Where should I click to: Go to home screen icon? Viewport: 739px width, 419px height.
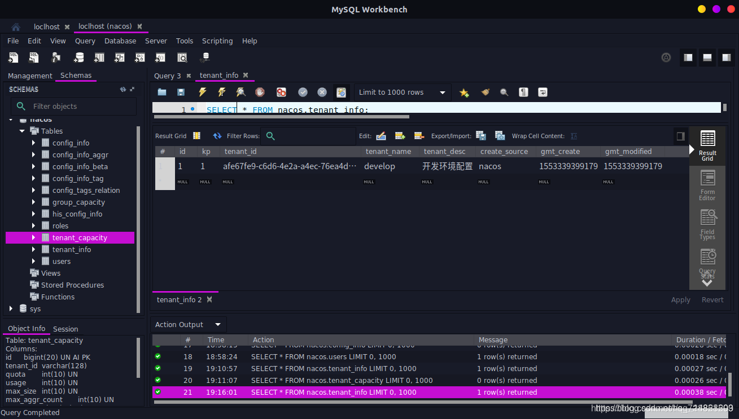[x=16, y=27]
